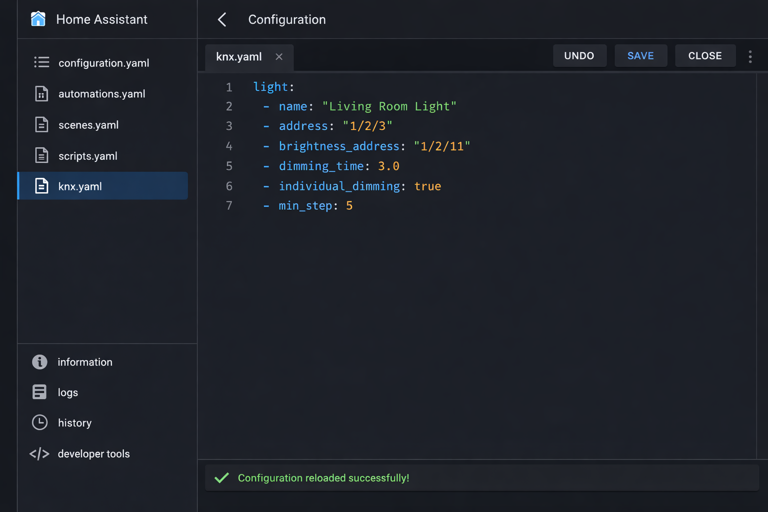Click the green success checkmark icon
The image size is (768, 512).
pyautogui.click(x=221, y=477)
